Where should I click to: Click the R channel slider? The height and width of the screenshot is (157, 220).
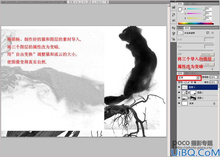click(196, 9)
